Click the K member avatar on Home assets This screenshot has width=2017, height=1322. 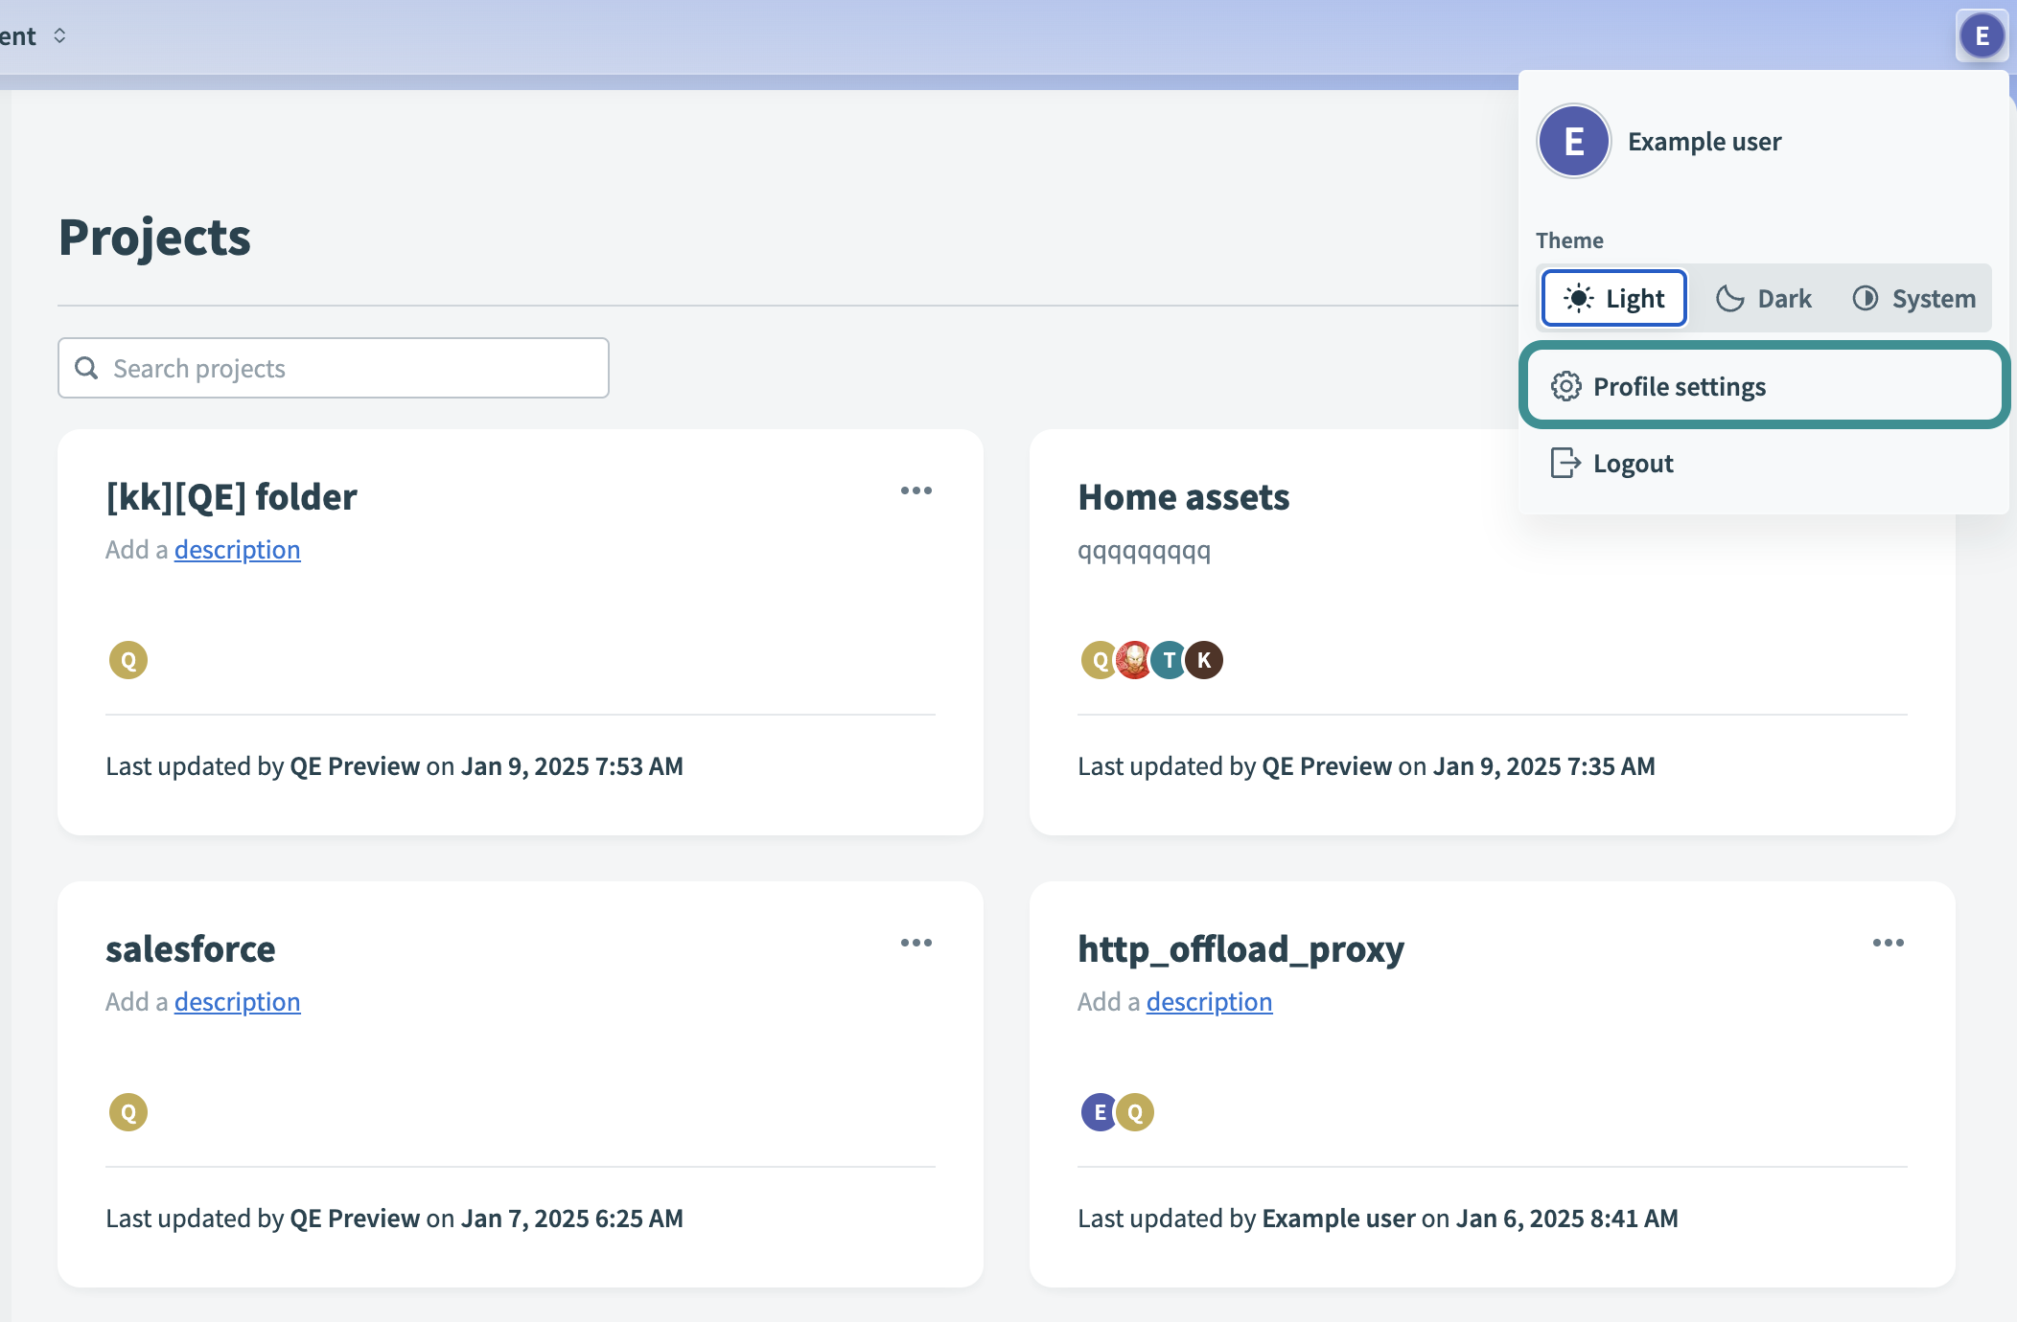(1205, 660)
